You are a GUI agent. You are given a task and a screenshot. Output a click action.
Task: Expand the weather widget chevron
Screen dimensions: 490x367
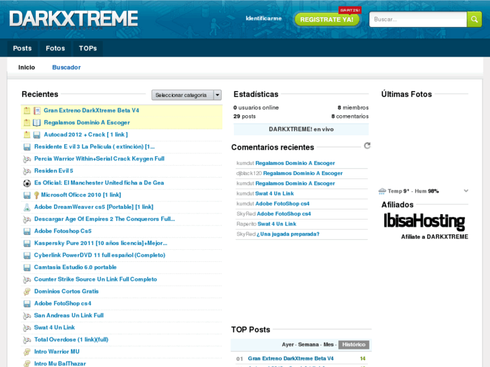pyautogui.click(x=466, y=191)
